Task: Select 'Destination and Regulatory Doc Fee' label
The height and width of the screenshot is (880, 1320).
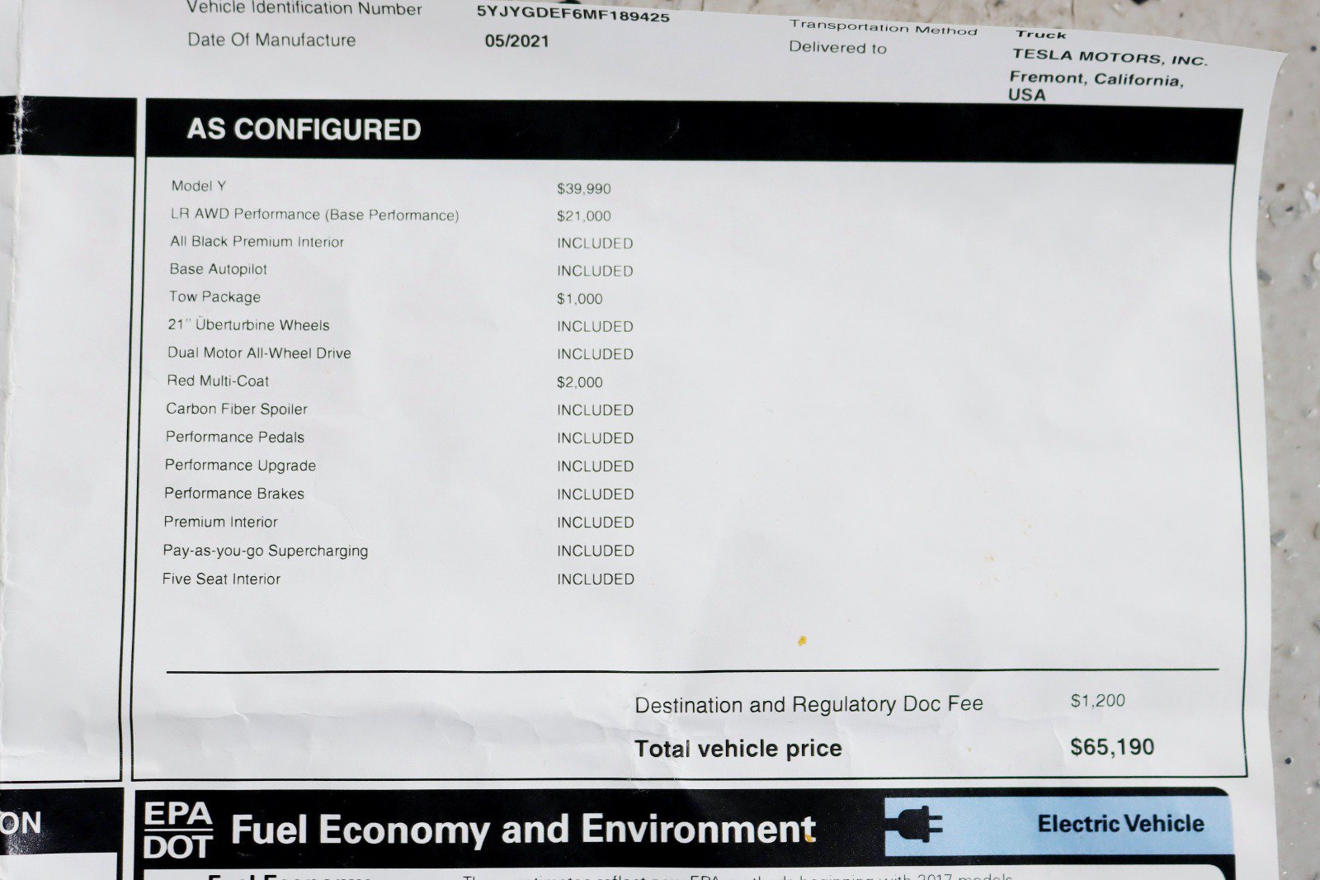Action: pyautogui.click(x=808, y=704)
